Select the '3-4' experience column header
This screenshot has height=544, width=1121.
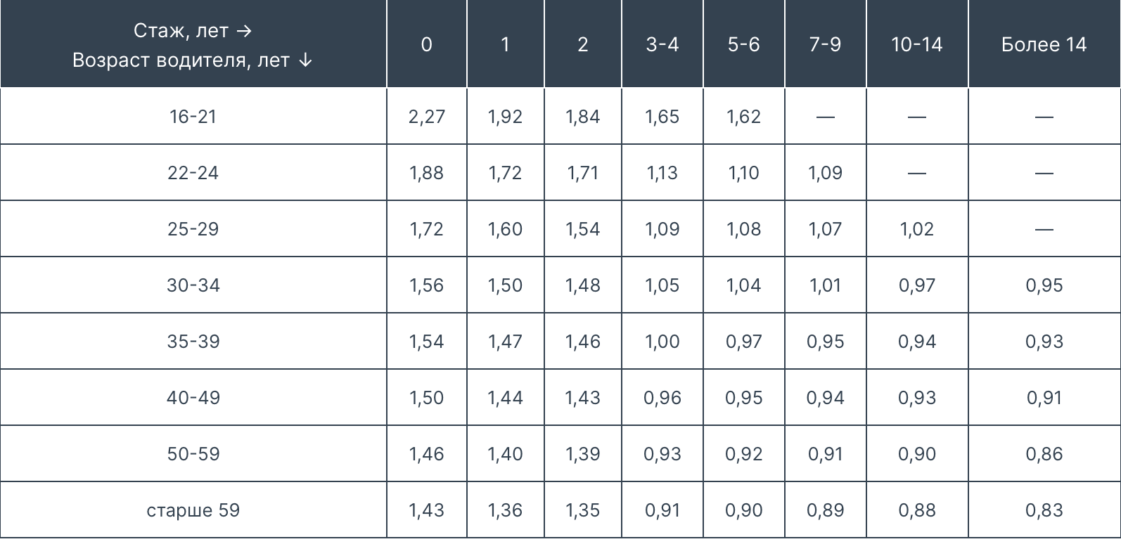(662, 44)
